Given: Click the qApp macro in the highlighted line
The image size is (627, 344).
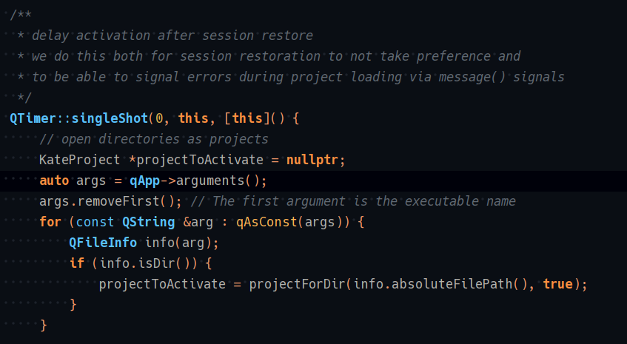Looking at the screenshot, I should pyautogui.click(x=144, y=181).
